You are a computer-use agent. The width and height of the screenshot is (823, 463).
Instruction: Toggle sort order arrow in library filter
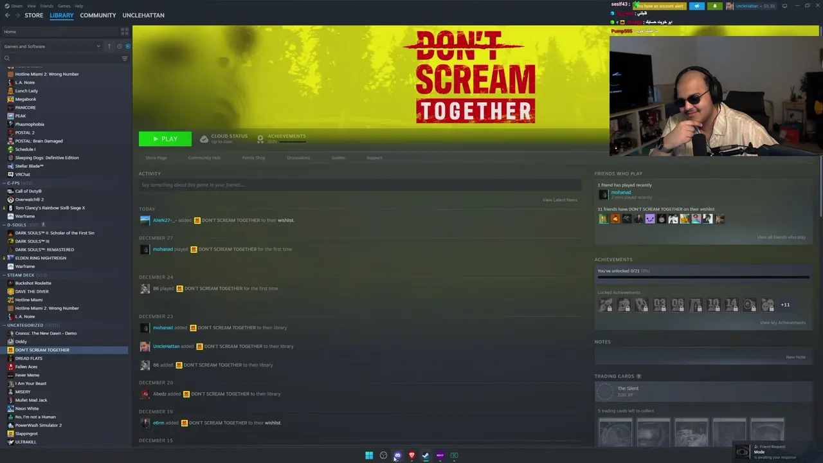pyautogui.click(x=109, y=46)
